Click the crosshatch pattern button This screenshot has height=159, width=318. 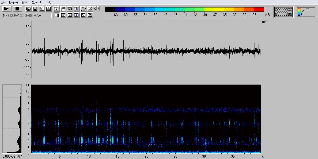click(283, 12)
